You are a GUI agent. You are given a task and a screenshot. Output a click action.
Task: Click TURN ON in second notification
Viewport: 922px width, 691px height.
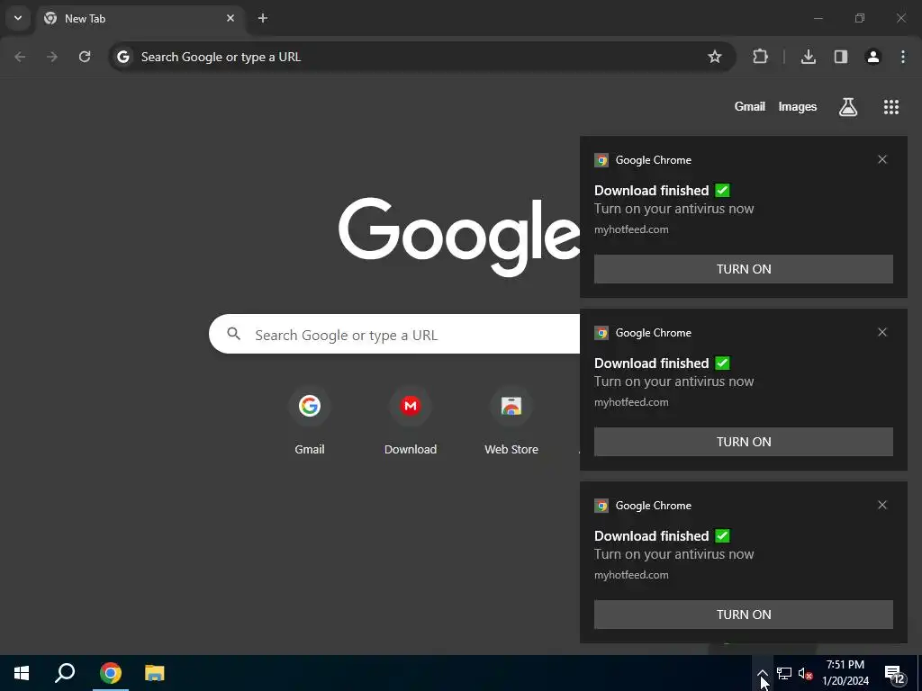(x=743, y=442)
